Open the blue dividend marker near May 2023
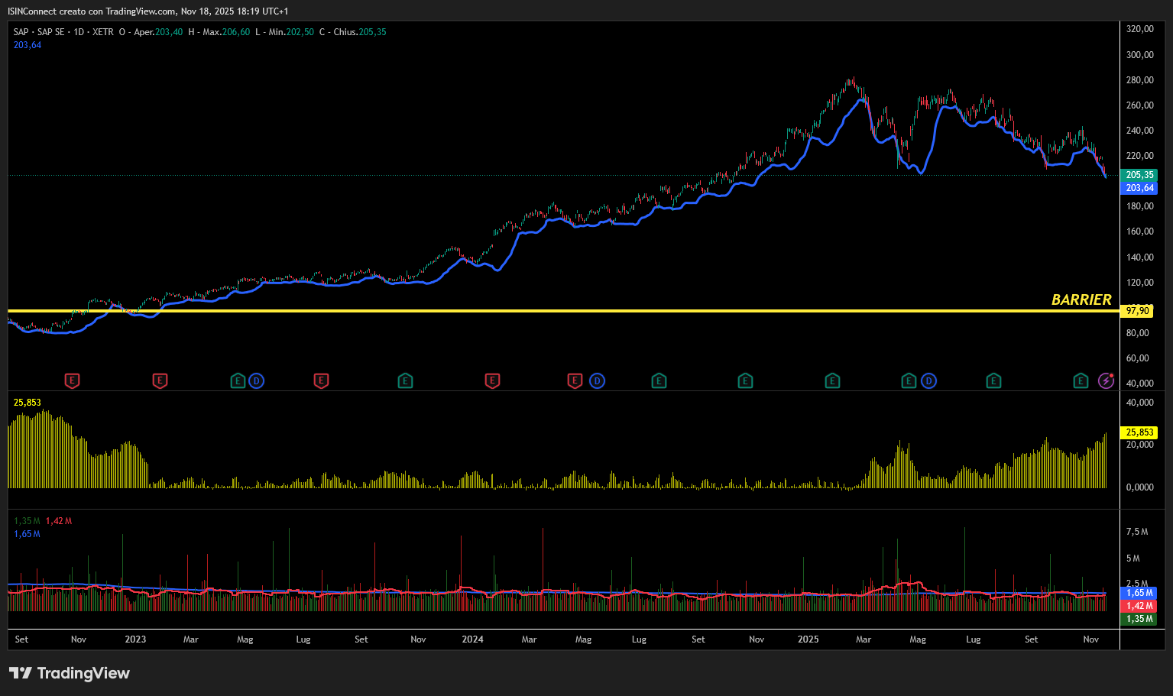Viewport: 1173px width, 696px height. 256,380
